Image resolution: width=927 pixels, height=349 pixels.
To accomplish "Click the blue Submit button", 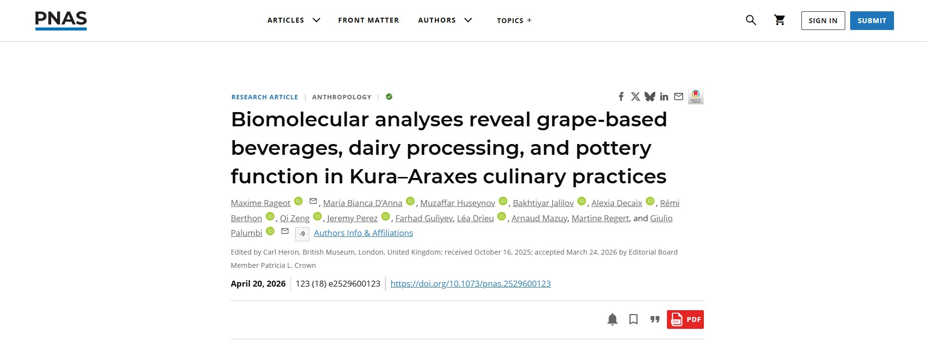I will [x=871, y=21].
